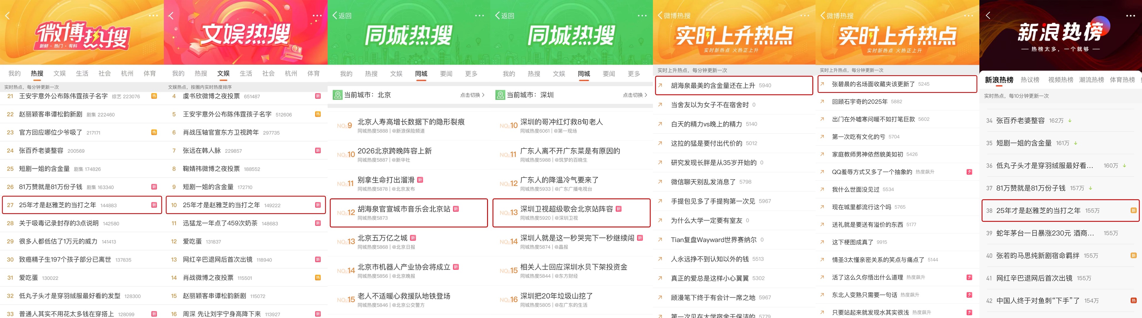The height and width of the screenshot is (318, 1142).
Task: Click 热 badge beside 官方回应哪位少爷吸了
Action: 154,132
